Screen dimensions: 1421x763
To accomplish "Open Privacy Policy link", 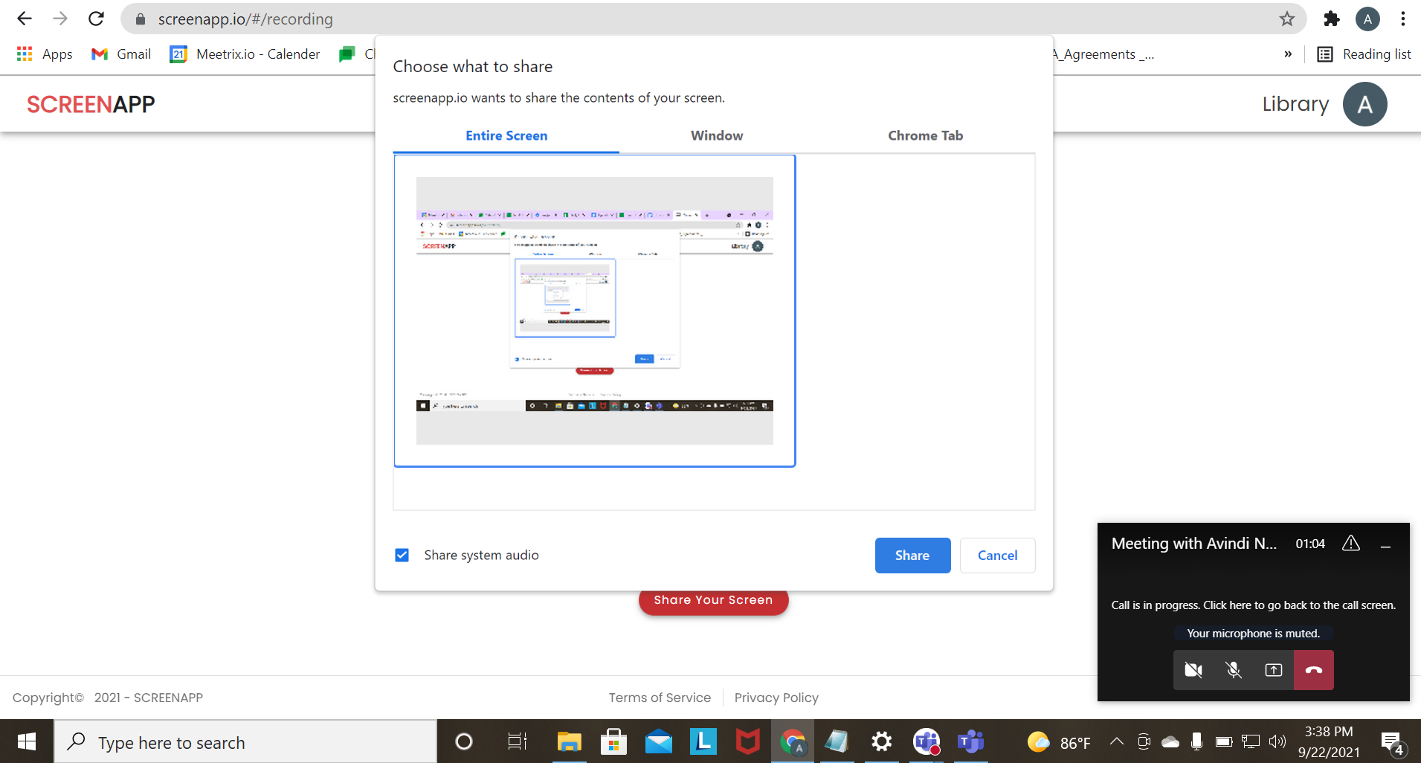I will point(776,698).
